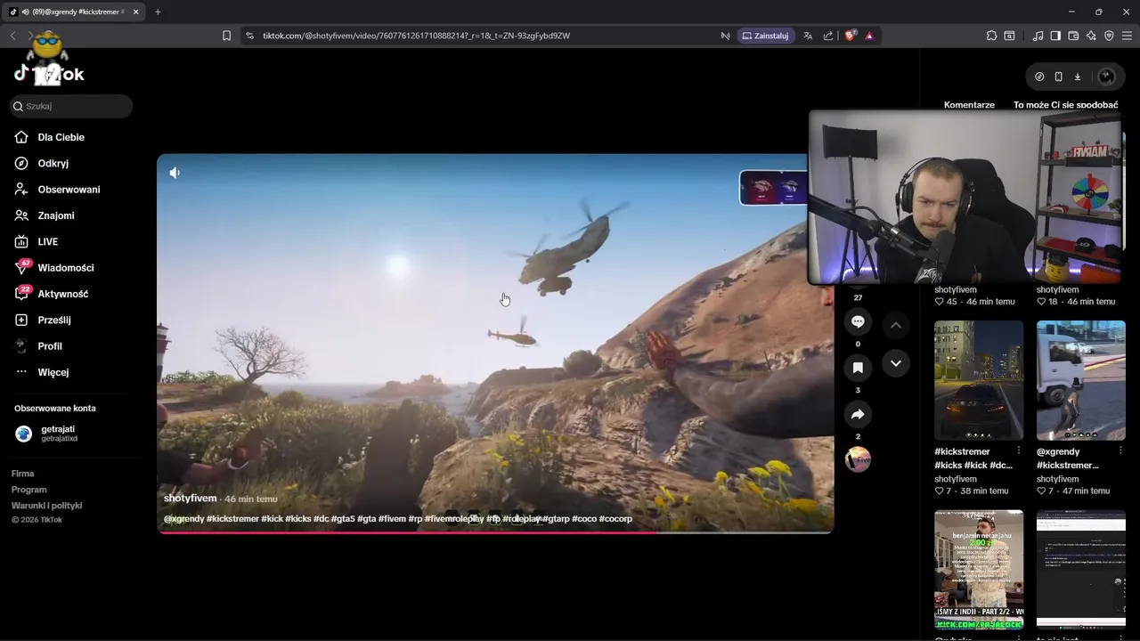Click the Firma footer link
This screenshot has height=641, width=1140.
22,474
